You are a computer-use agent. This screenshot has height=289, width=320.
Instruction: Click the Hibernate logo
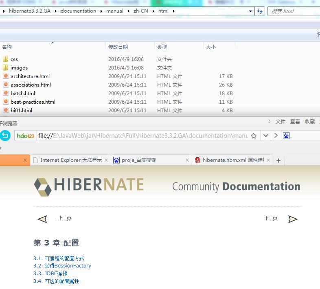pos(89,187)
